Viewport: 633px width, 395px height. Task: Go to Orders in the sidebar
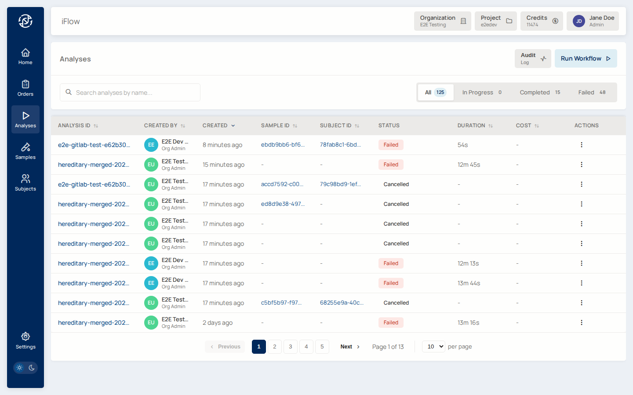tap(25, 88)
